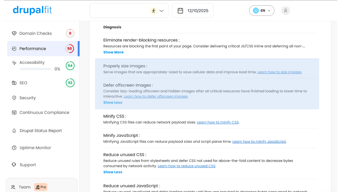The width and height of the screenshot is (341, 192).
Task: Go to the Security section
Action: click(27, 98)
